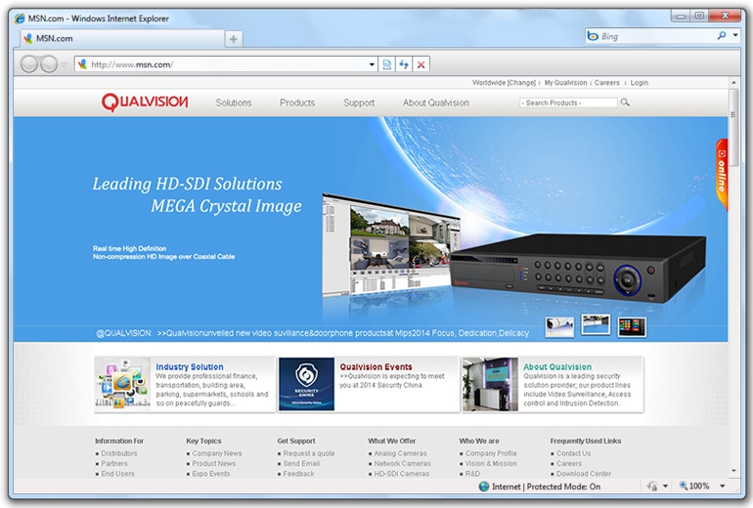753x508 pixels.
Task: Open the About Qualvision menu
Action: point(435,103)
